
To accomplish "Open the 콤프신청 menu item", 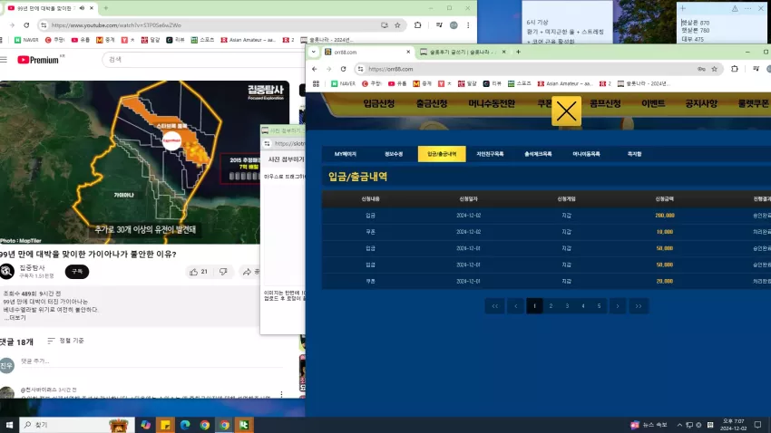I will (605, 103).
